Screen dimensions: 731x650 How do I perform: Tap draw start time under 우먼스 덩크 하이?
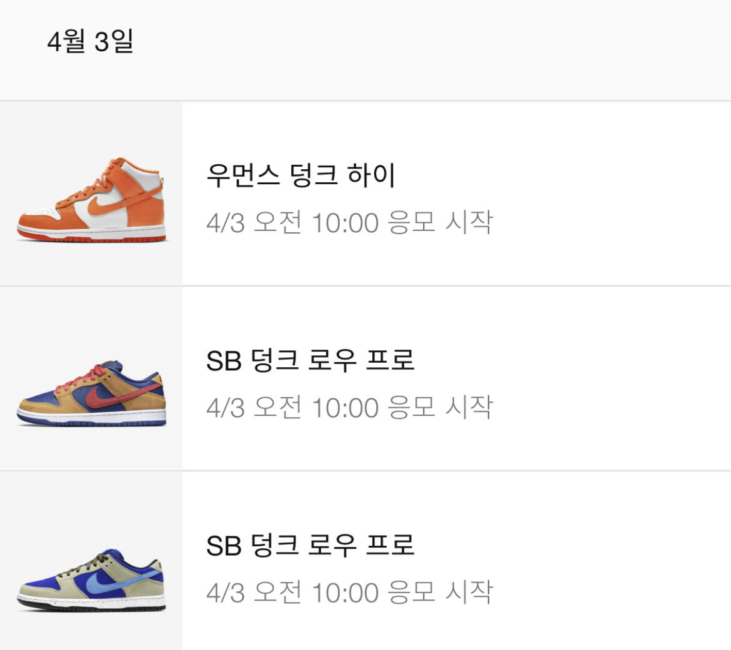point(349,222)
